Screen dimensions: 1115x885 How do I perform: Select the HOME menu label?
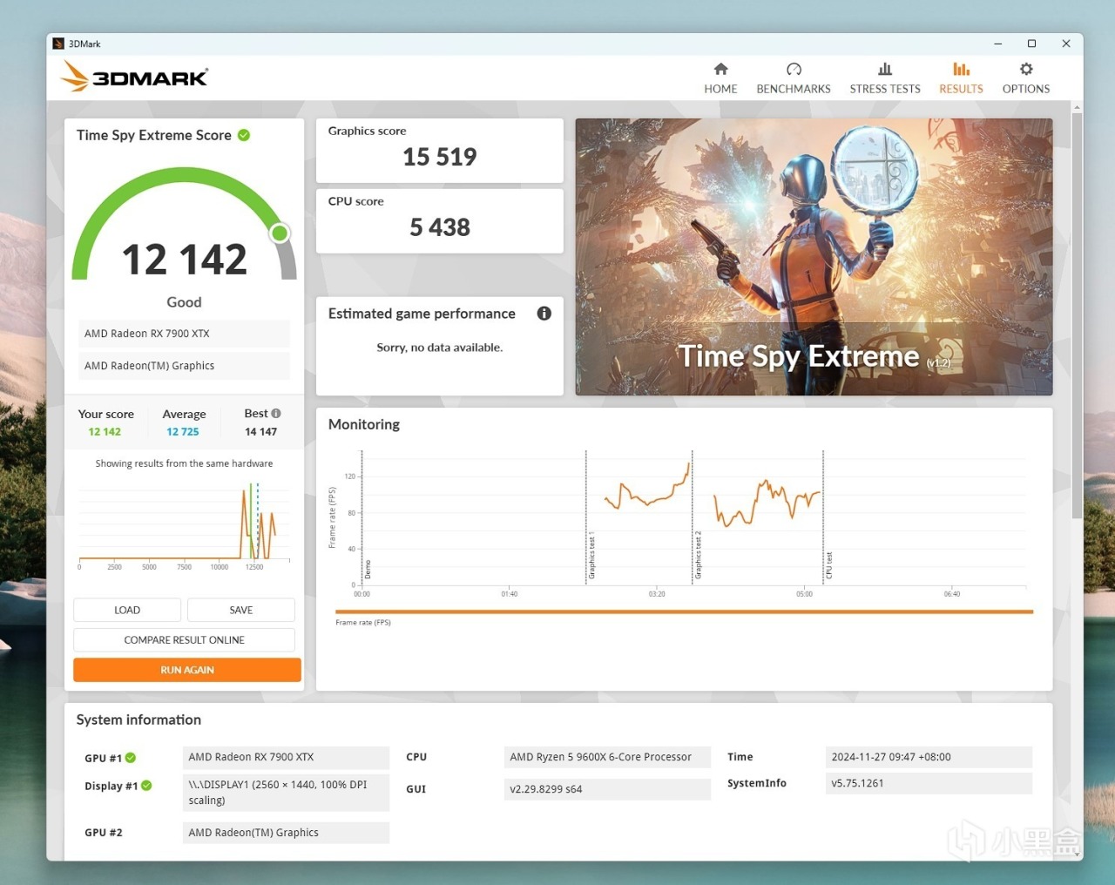720,89
